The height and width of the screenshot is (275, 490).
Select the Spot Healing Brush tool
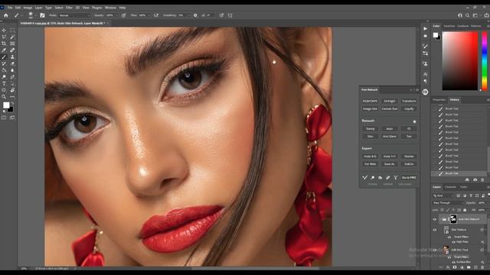12,50
